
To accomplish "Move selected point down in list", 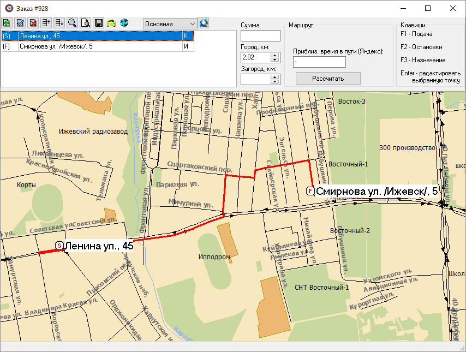I will click(59, 23).
